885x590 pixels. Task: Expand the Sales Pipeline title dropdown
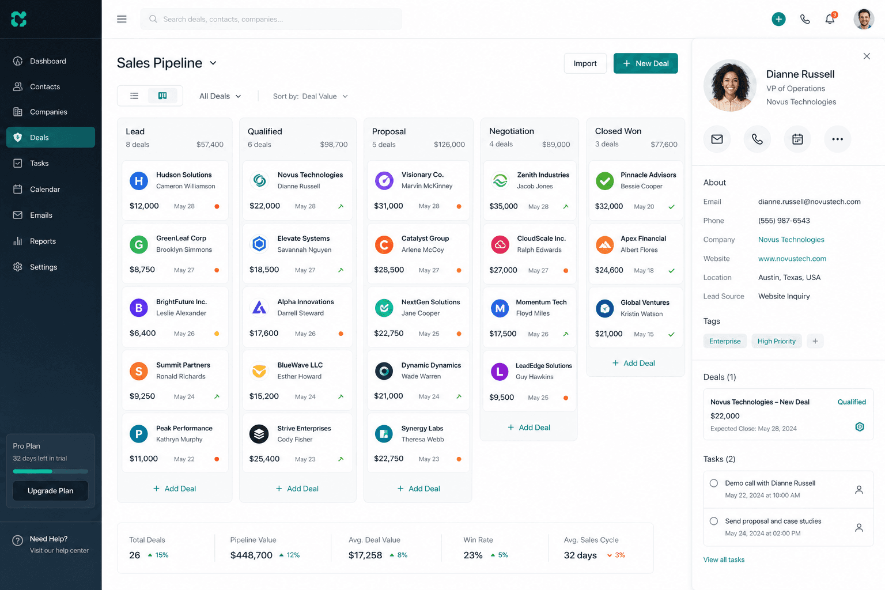213,63
